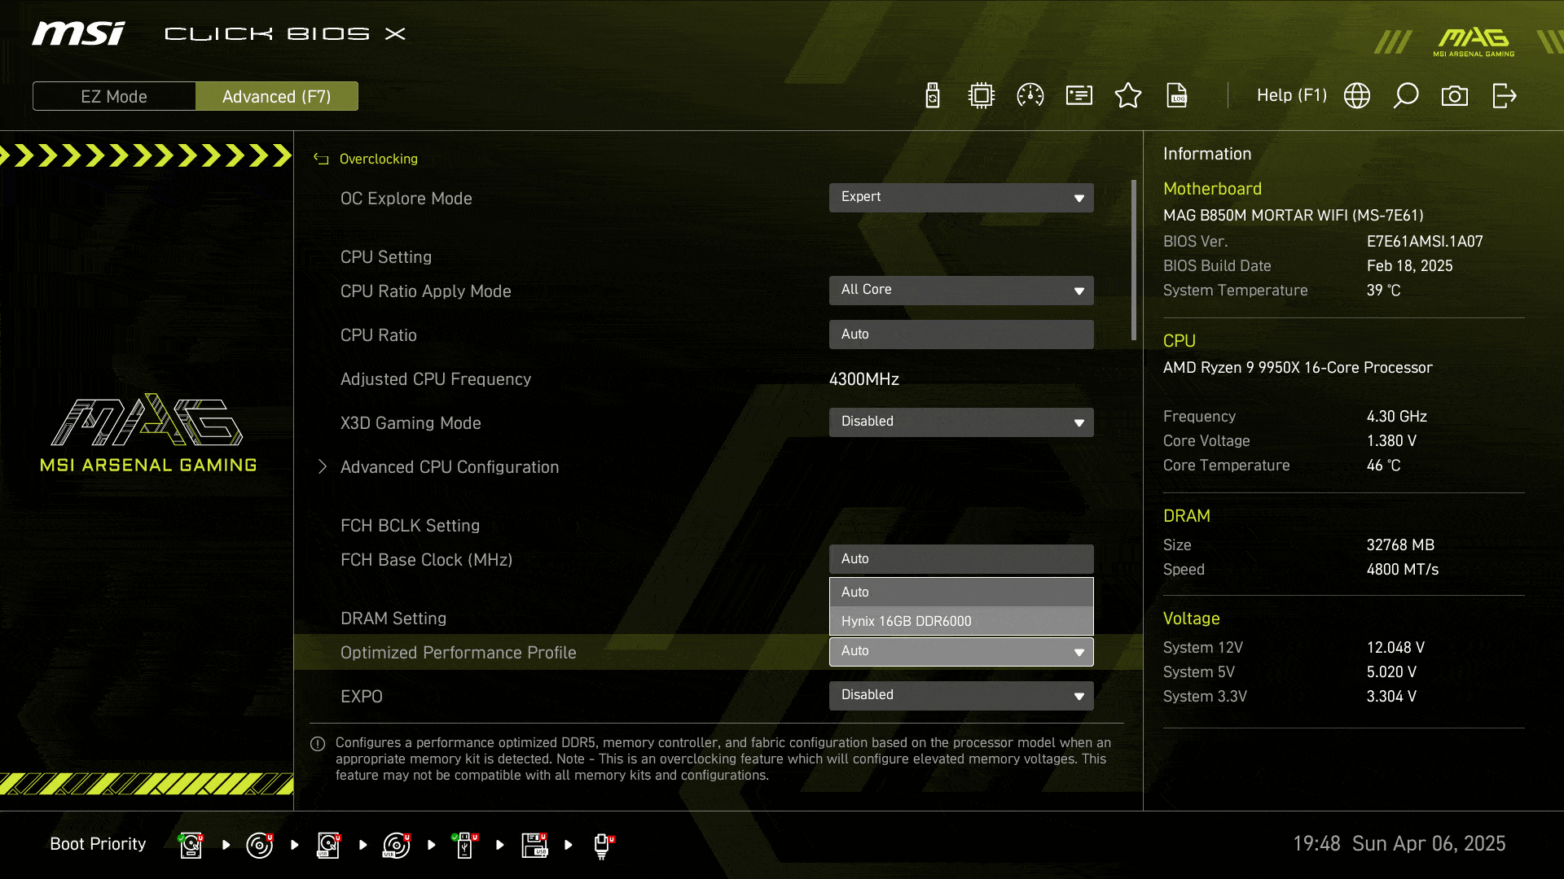Click the DRAM size 32768 MB value
This screenshot has width=1564, height=879.
tap(1399, 545)
